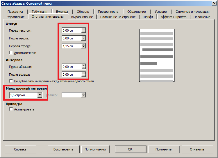Open the 'Структура и нумерация' tab

tap(192, 12)
